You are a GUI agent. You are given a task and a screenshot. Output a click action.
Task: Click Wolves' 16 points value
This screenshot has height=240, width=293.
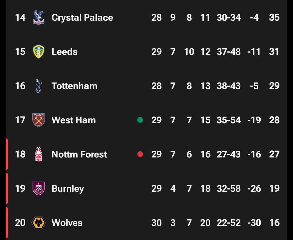click(274, 223)
